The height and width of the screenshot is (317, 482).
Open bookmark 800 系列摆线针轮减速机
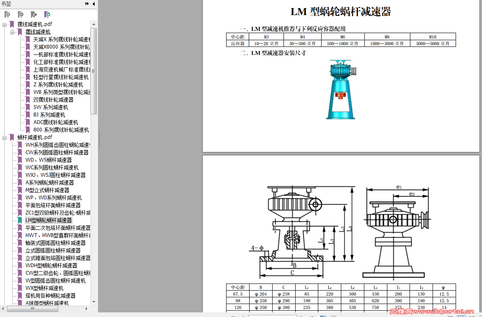pos(61,130)
